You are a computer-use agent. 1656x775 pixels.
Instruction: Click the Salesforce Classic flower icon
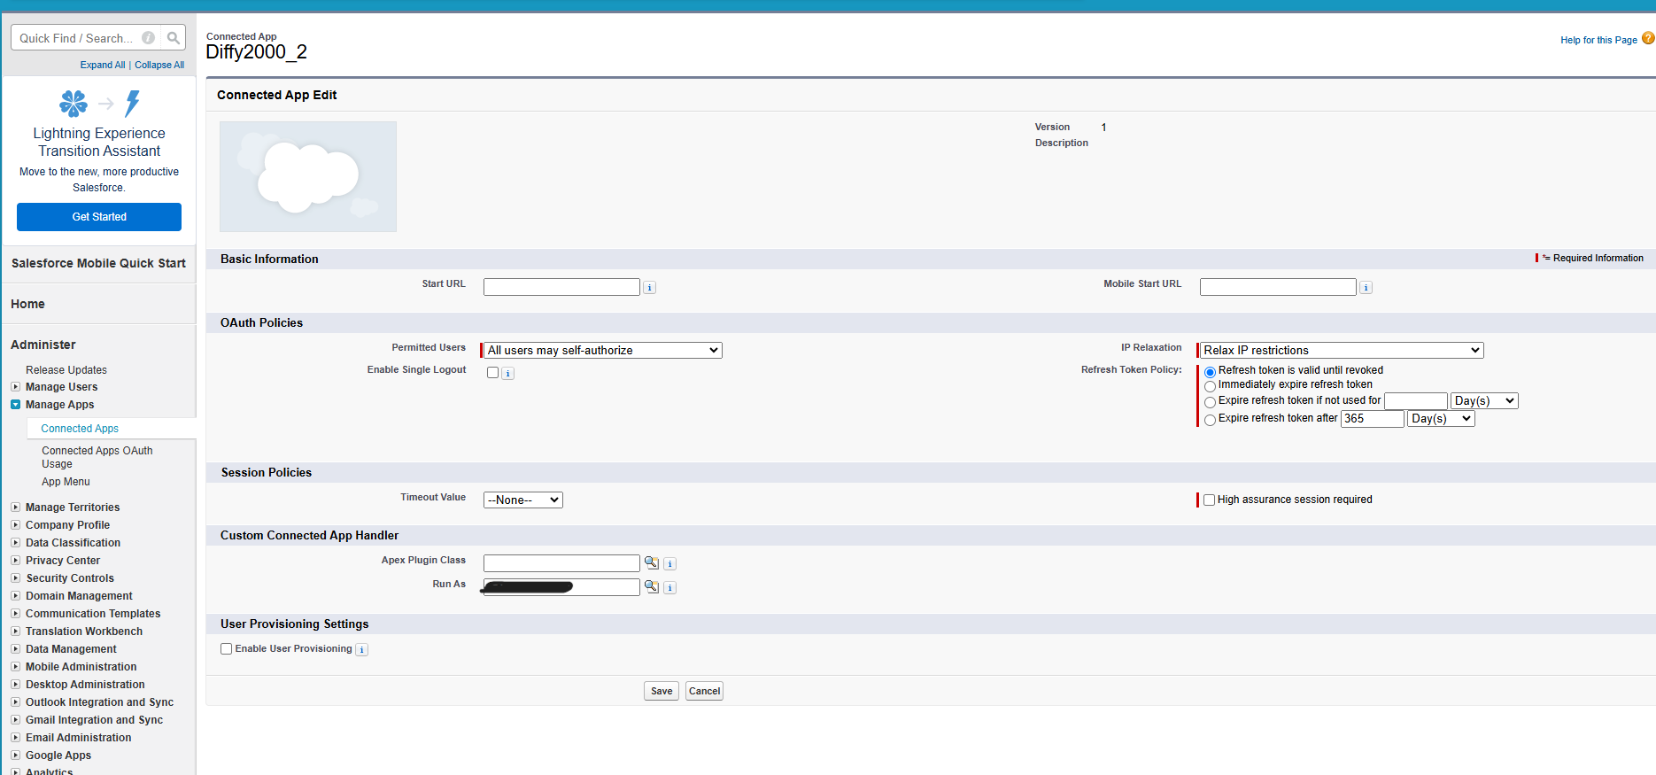tap(74, 104)
